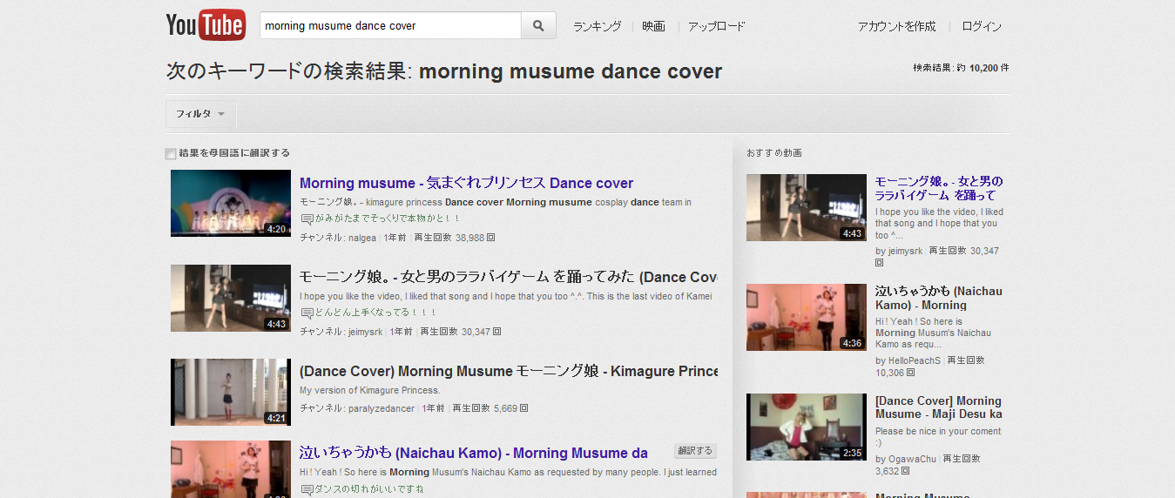Click the magnifying glass search button

click(538, 26)
